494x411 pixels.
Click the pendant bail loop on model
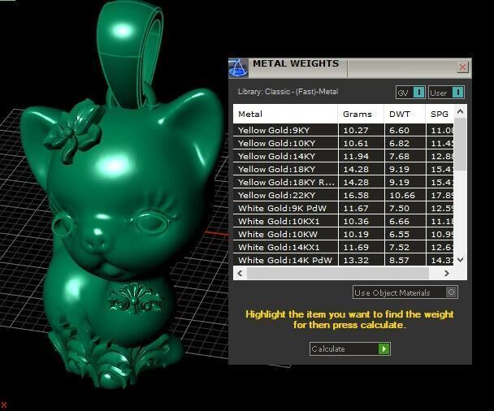(x=129, y=55)
